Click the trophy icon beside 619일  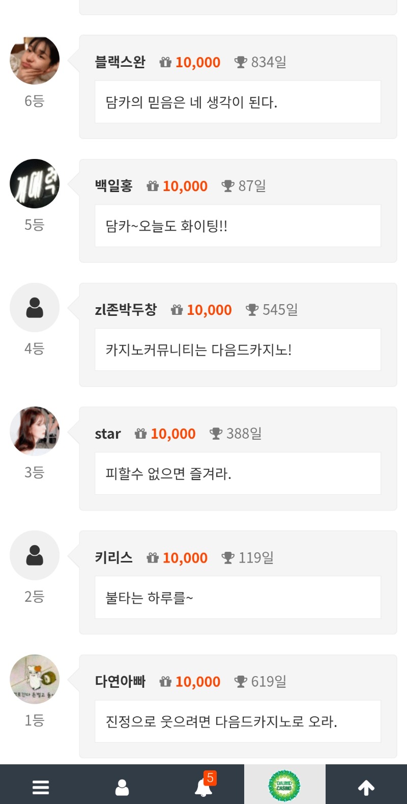click(x=241, y=681)
